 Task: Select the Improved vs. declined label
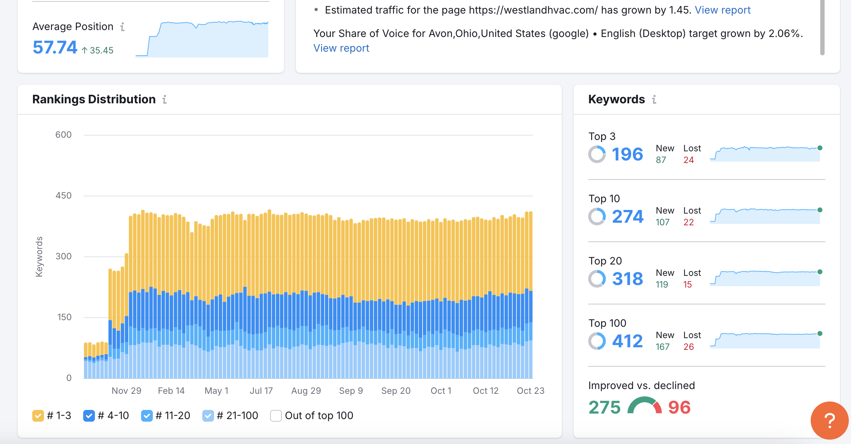[x=642, y=385]
